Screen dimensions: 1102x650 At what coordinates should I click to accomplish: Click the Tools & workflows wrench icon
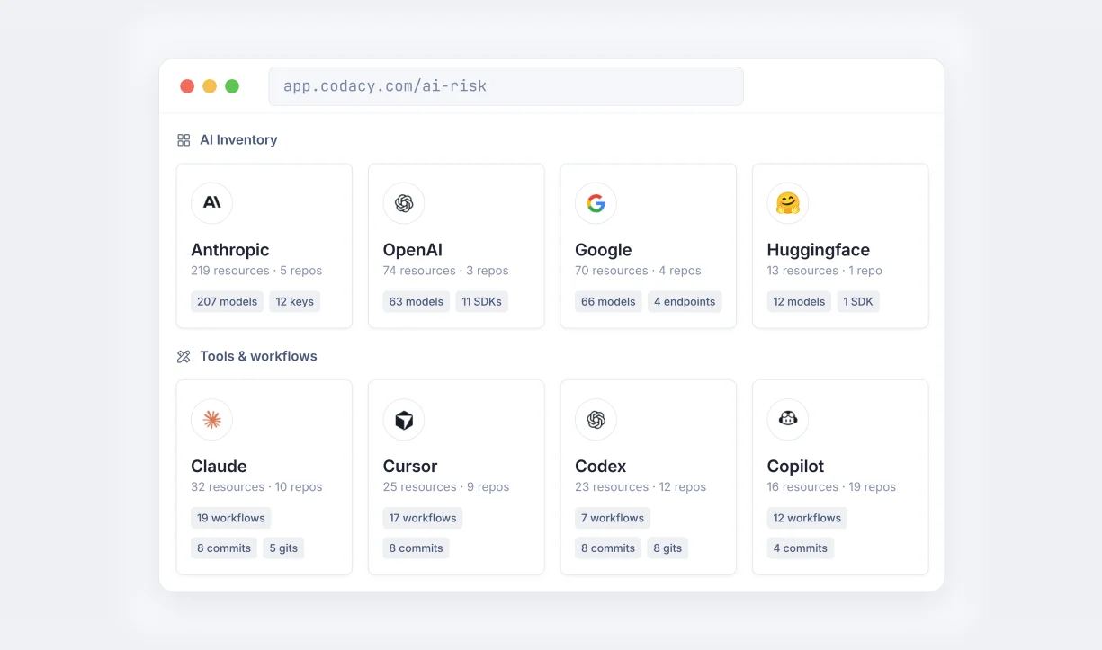pos(184,356)
